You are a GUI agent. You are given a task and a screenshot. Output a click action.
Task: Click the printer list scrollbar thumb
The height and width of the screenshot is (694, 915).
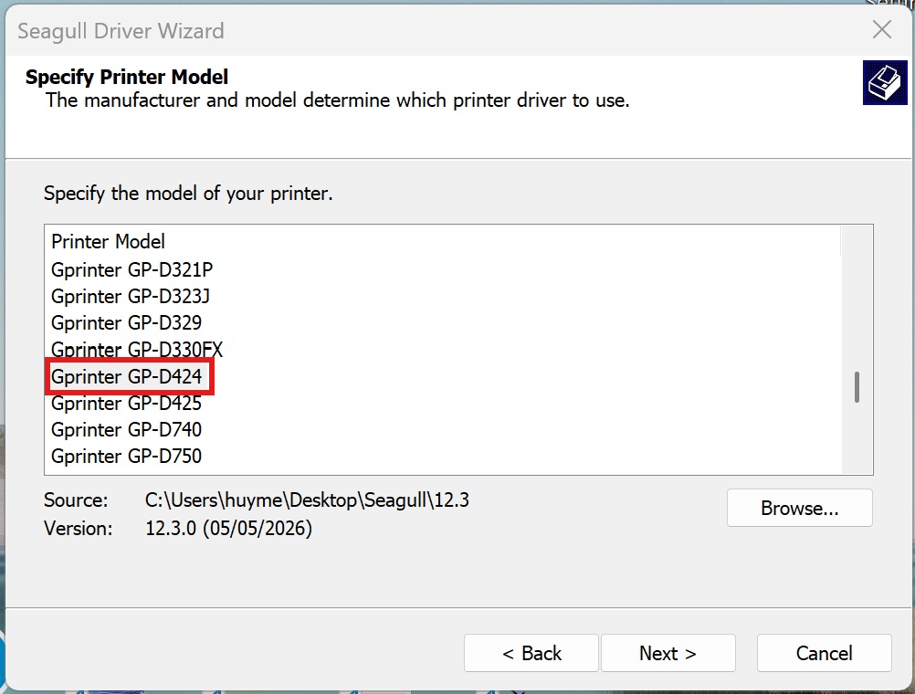pos(857,387)
